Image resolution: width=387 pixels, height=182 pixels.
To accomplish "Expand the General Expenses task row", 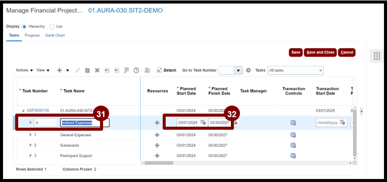I will 31,135.
